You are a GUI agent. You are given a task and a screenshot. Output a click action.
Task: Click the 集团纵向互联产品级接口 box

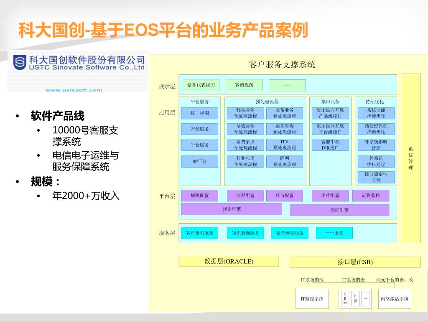pyautogui.click(x=330, y=113)
